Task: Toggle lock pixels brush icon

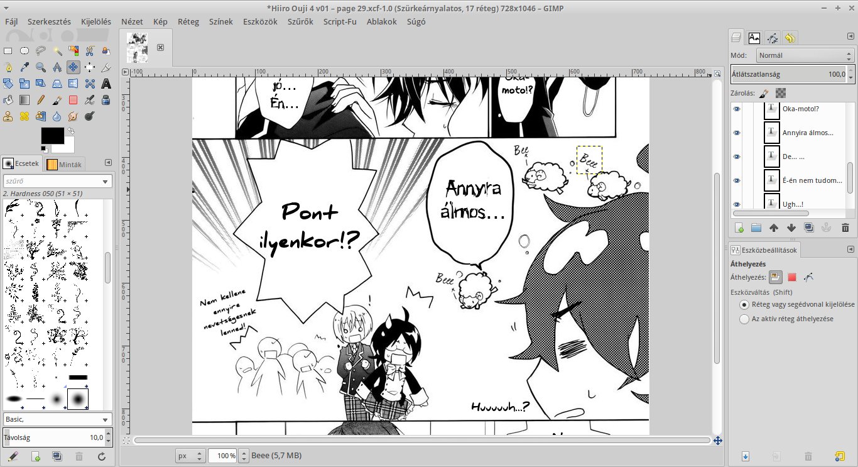Action: (764, 93)
